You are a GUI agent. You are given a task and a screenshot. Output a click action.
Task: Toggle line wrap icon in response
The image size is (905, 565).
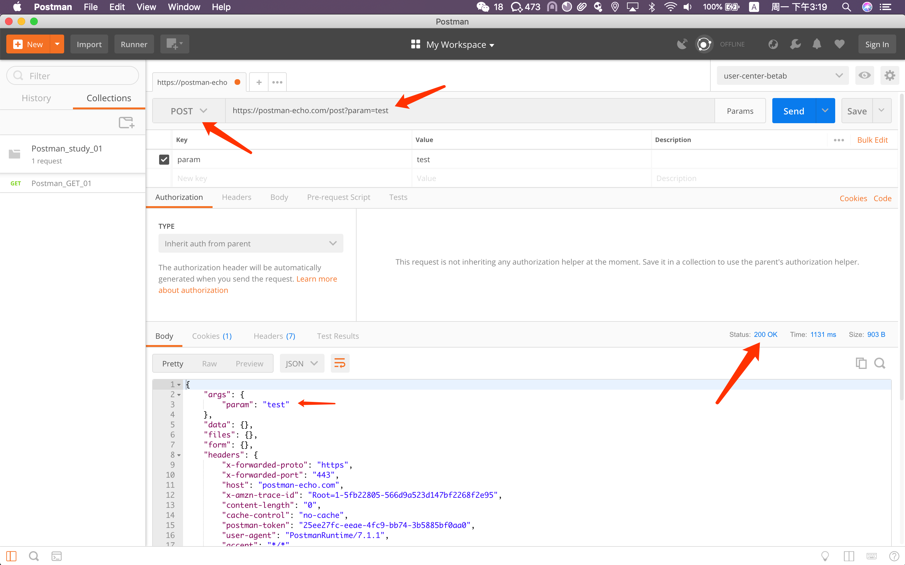tap(340, 363)
